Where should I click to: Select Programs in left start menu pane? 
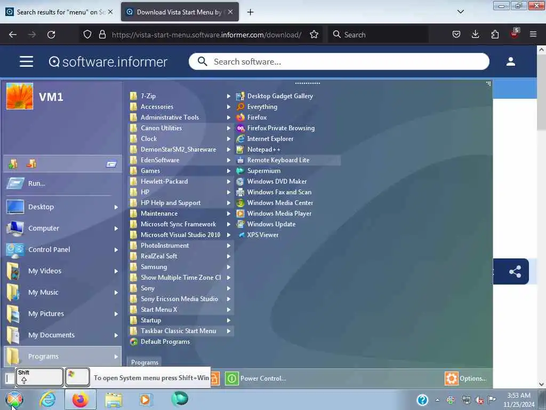(x=63, y=356)
